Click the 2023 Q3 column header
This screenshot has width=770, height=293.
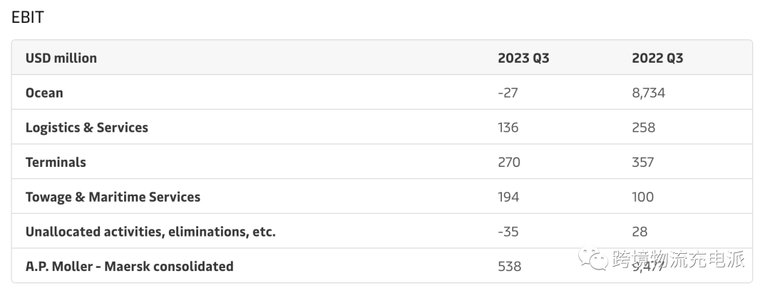tap(523, 58)
